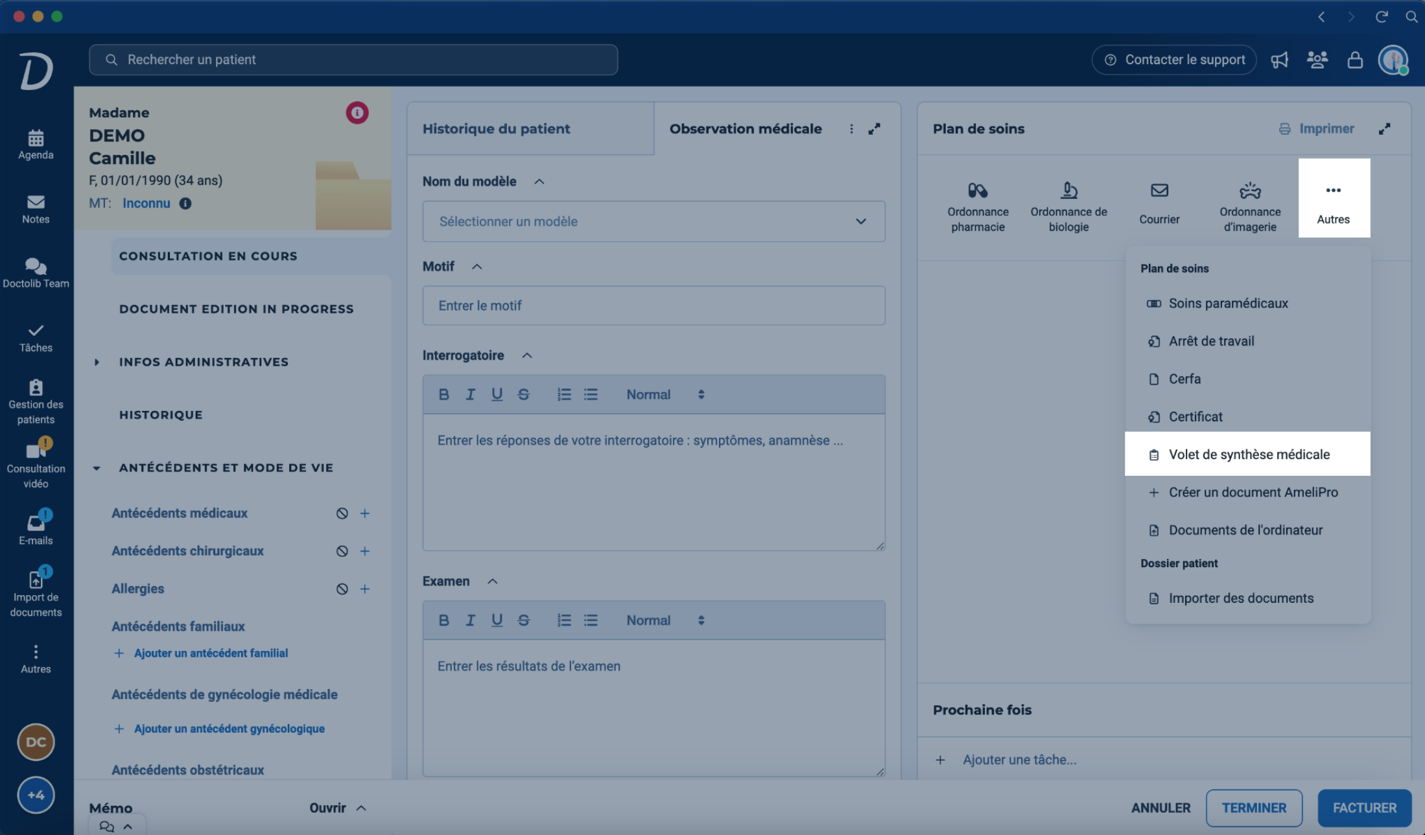The height and width of the screenshot is (835, 1425).
Task: Select Volet de synthèse médicale
Action: 1247,454
